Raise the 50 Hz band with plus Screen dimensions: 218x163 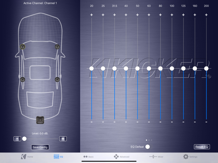pyautogui.click(x=137, y=15)
